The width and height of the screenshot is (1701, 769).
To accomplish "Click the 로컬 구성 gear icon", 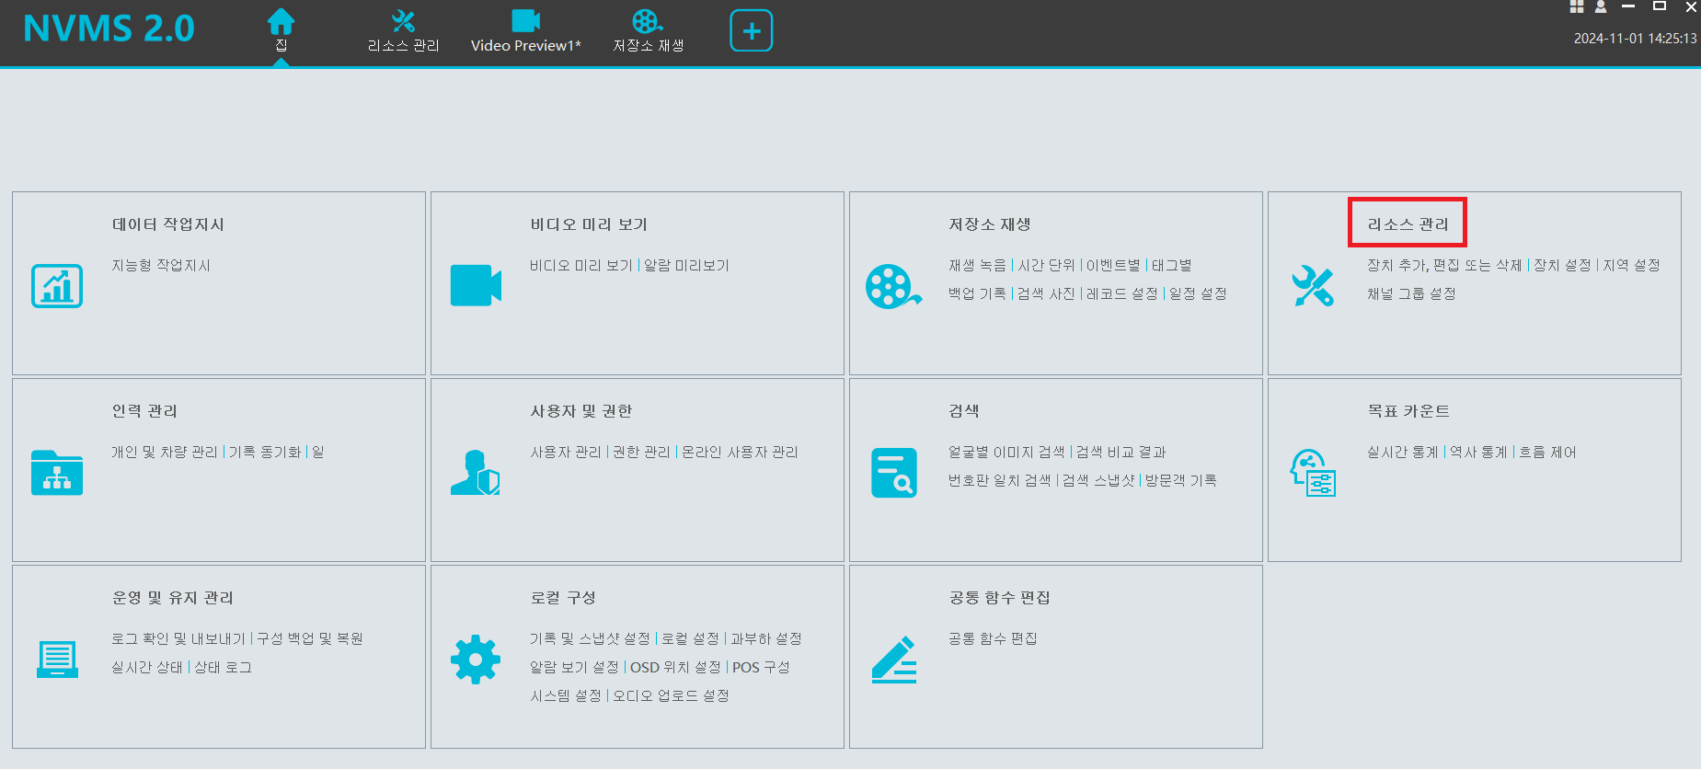I will [x=476, y=660].
